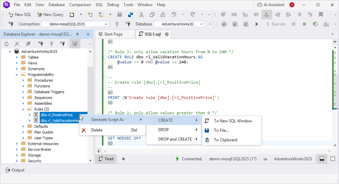Click the New SQL toolbar button
Viewport: 339px width, 184px height.
pyautogui.click(x=20, y=15)
